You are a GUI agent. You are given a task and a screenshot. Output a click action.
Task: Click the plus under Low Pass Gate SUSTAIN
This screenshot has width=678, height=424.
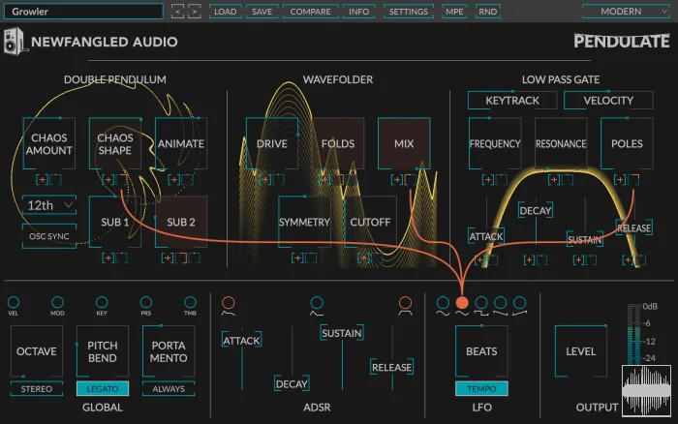click(578, 259)
